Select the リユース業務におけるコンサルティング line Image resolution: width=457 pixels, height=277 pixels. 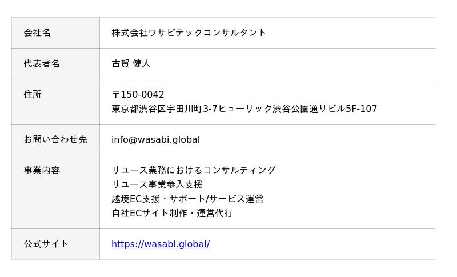pos(193,170)
